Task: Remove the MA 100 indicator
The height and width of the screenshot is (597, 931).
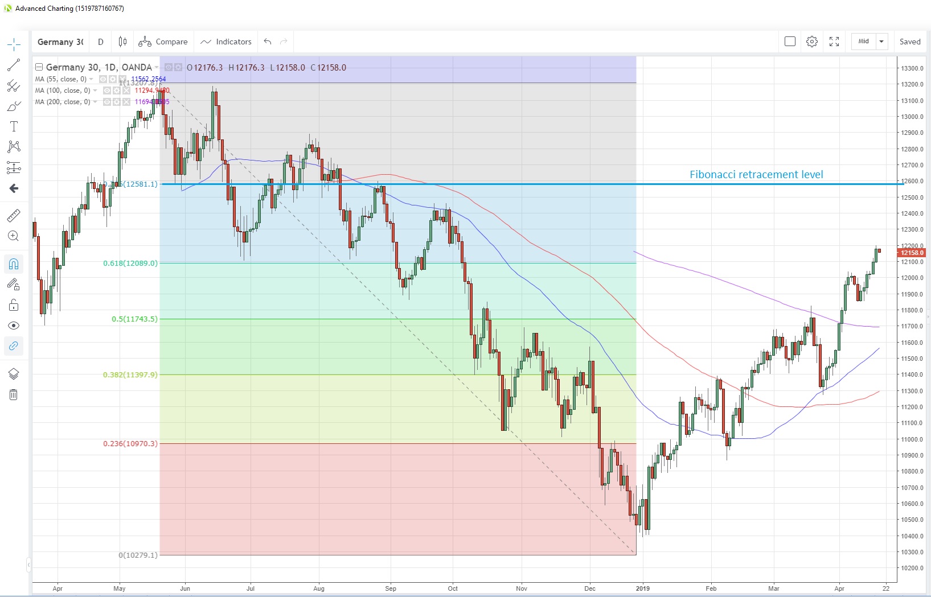Action: point(126,90)
